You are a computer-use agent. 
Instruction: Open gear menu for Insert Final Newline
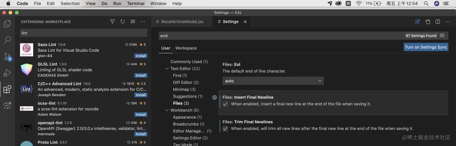[214, 97]
